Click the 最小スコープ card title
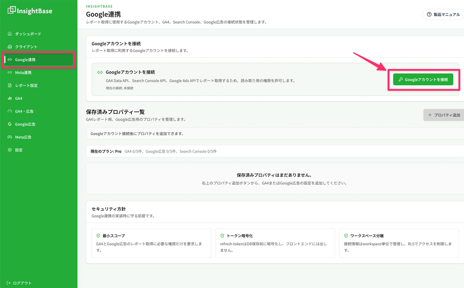This screenshot has height=288, width=464. pos(114,235)
